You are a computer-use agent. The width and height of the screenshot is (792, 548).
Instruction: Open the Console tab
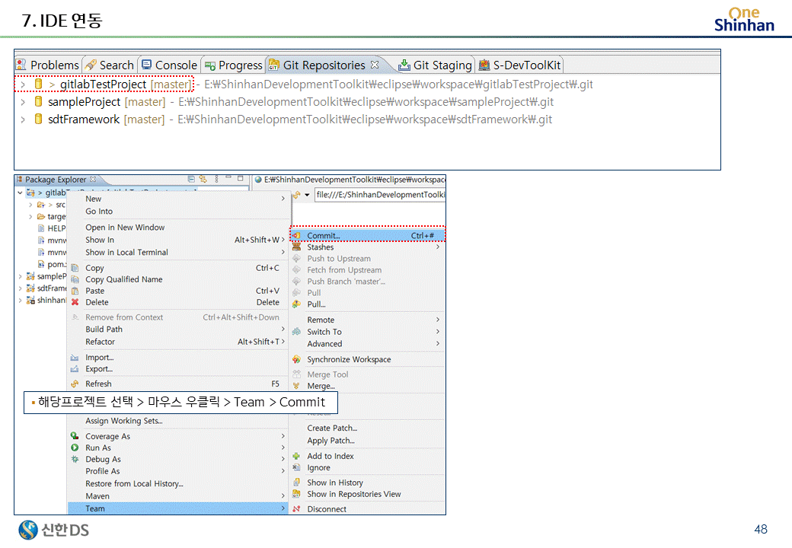(x=169, y=65)
